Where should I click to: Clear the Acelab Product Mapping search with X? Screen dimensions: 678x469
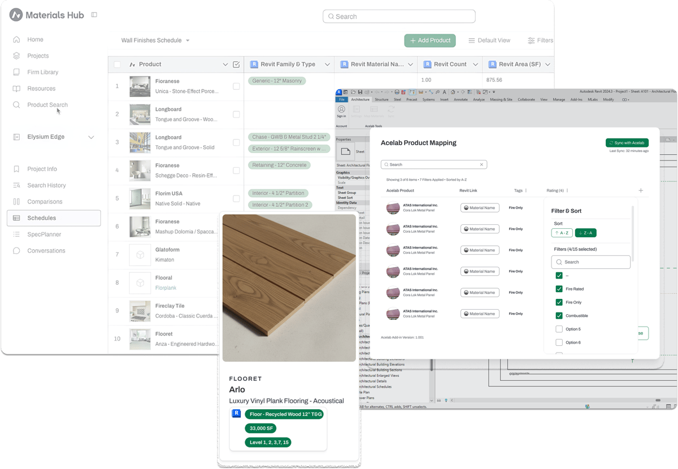pos(481,164)
